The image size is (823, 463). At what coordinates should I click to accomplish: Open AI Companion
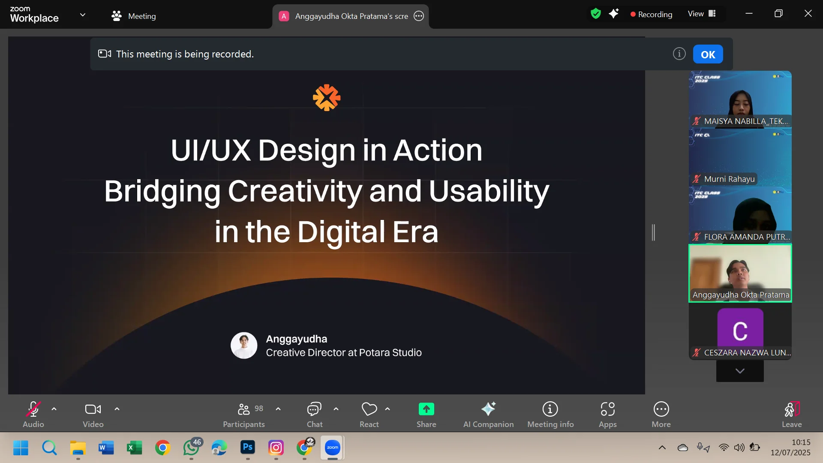488,415
